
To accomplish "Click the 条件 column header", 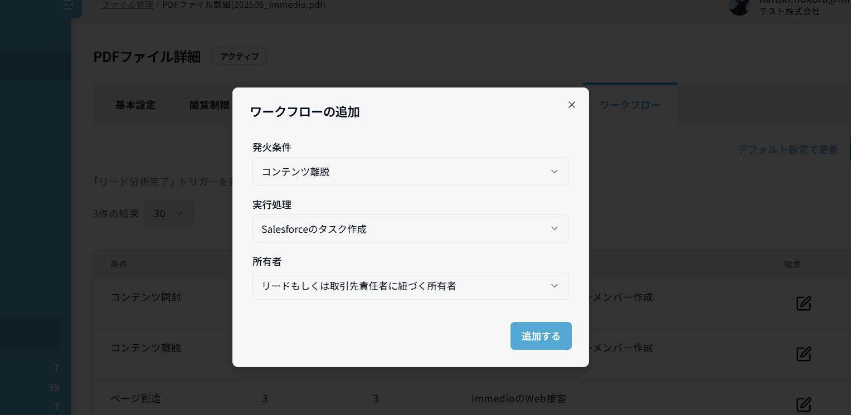I will [x=119, y=264].
